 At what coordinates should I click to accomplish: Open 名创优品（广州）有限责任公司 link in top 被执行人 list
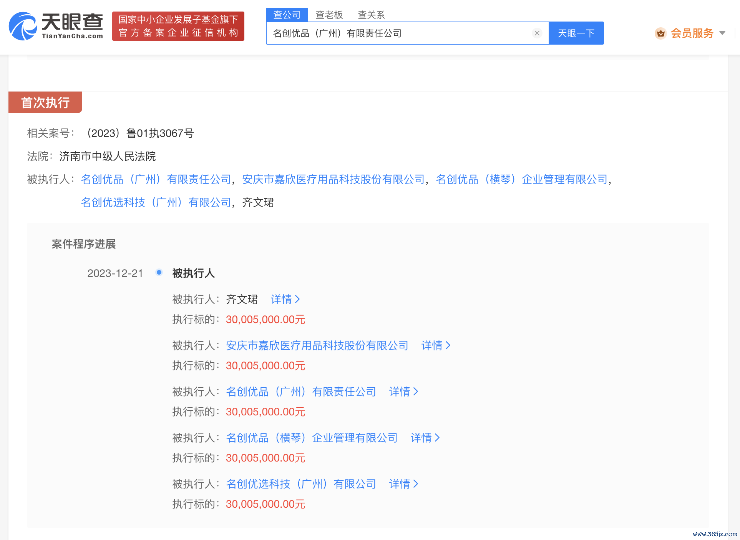click(x=156, y=179)
